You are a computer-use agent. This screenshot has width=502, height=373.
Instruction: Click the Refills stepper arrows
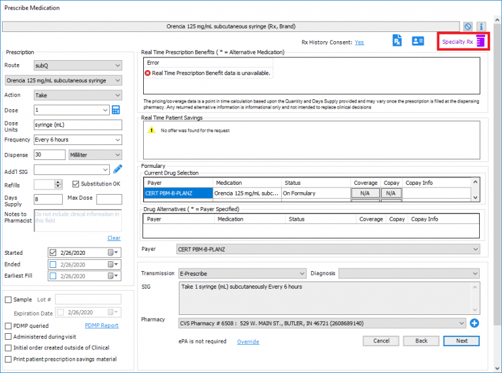point(58,185)
